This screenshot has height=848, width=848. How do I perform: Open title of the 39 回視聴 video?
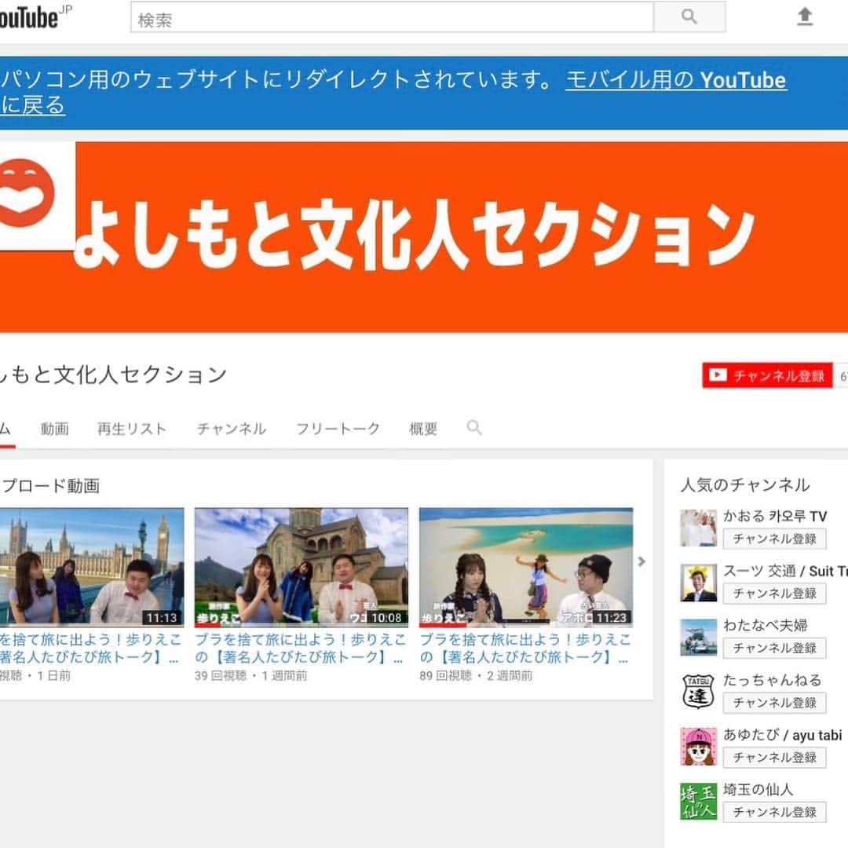[x=300, y=649]
